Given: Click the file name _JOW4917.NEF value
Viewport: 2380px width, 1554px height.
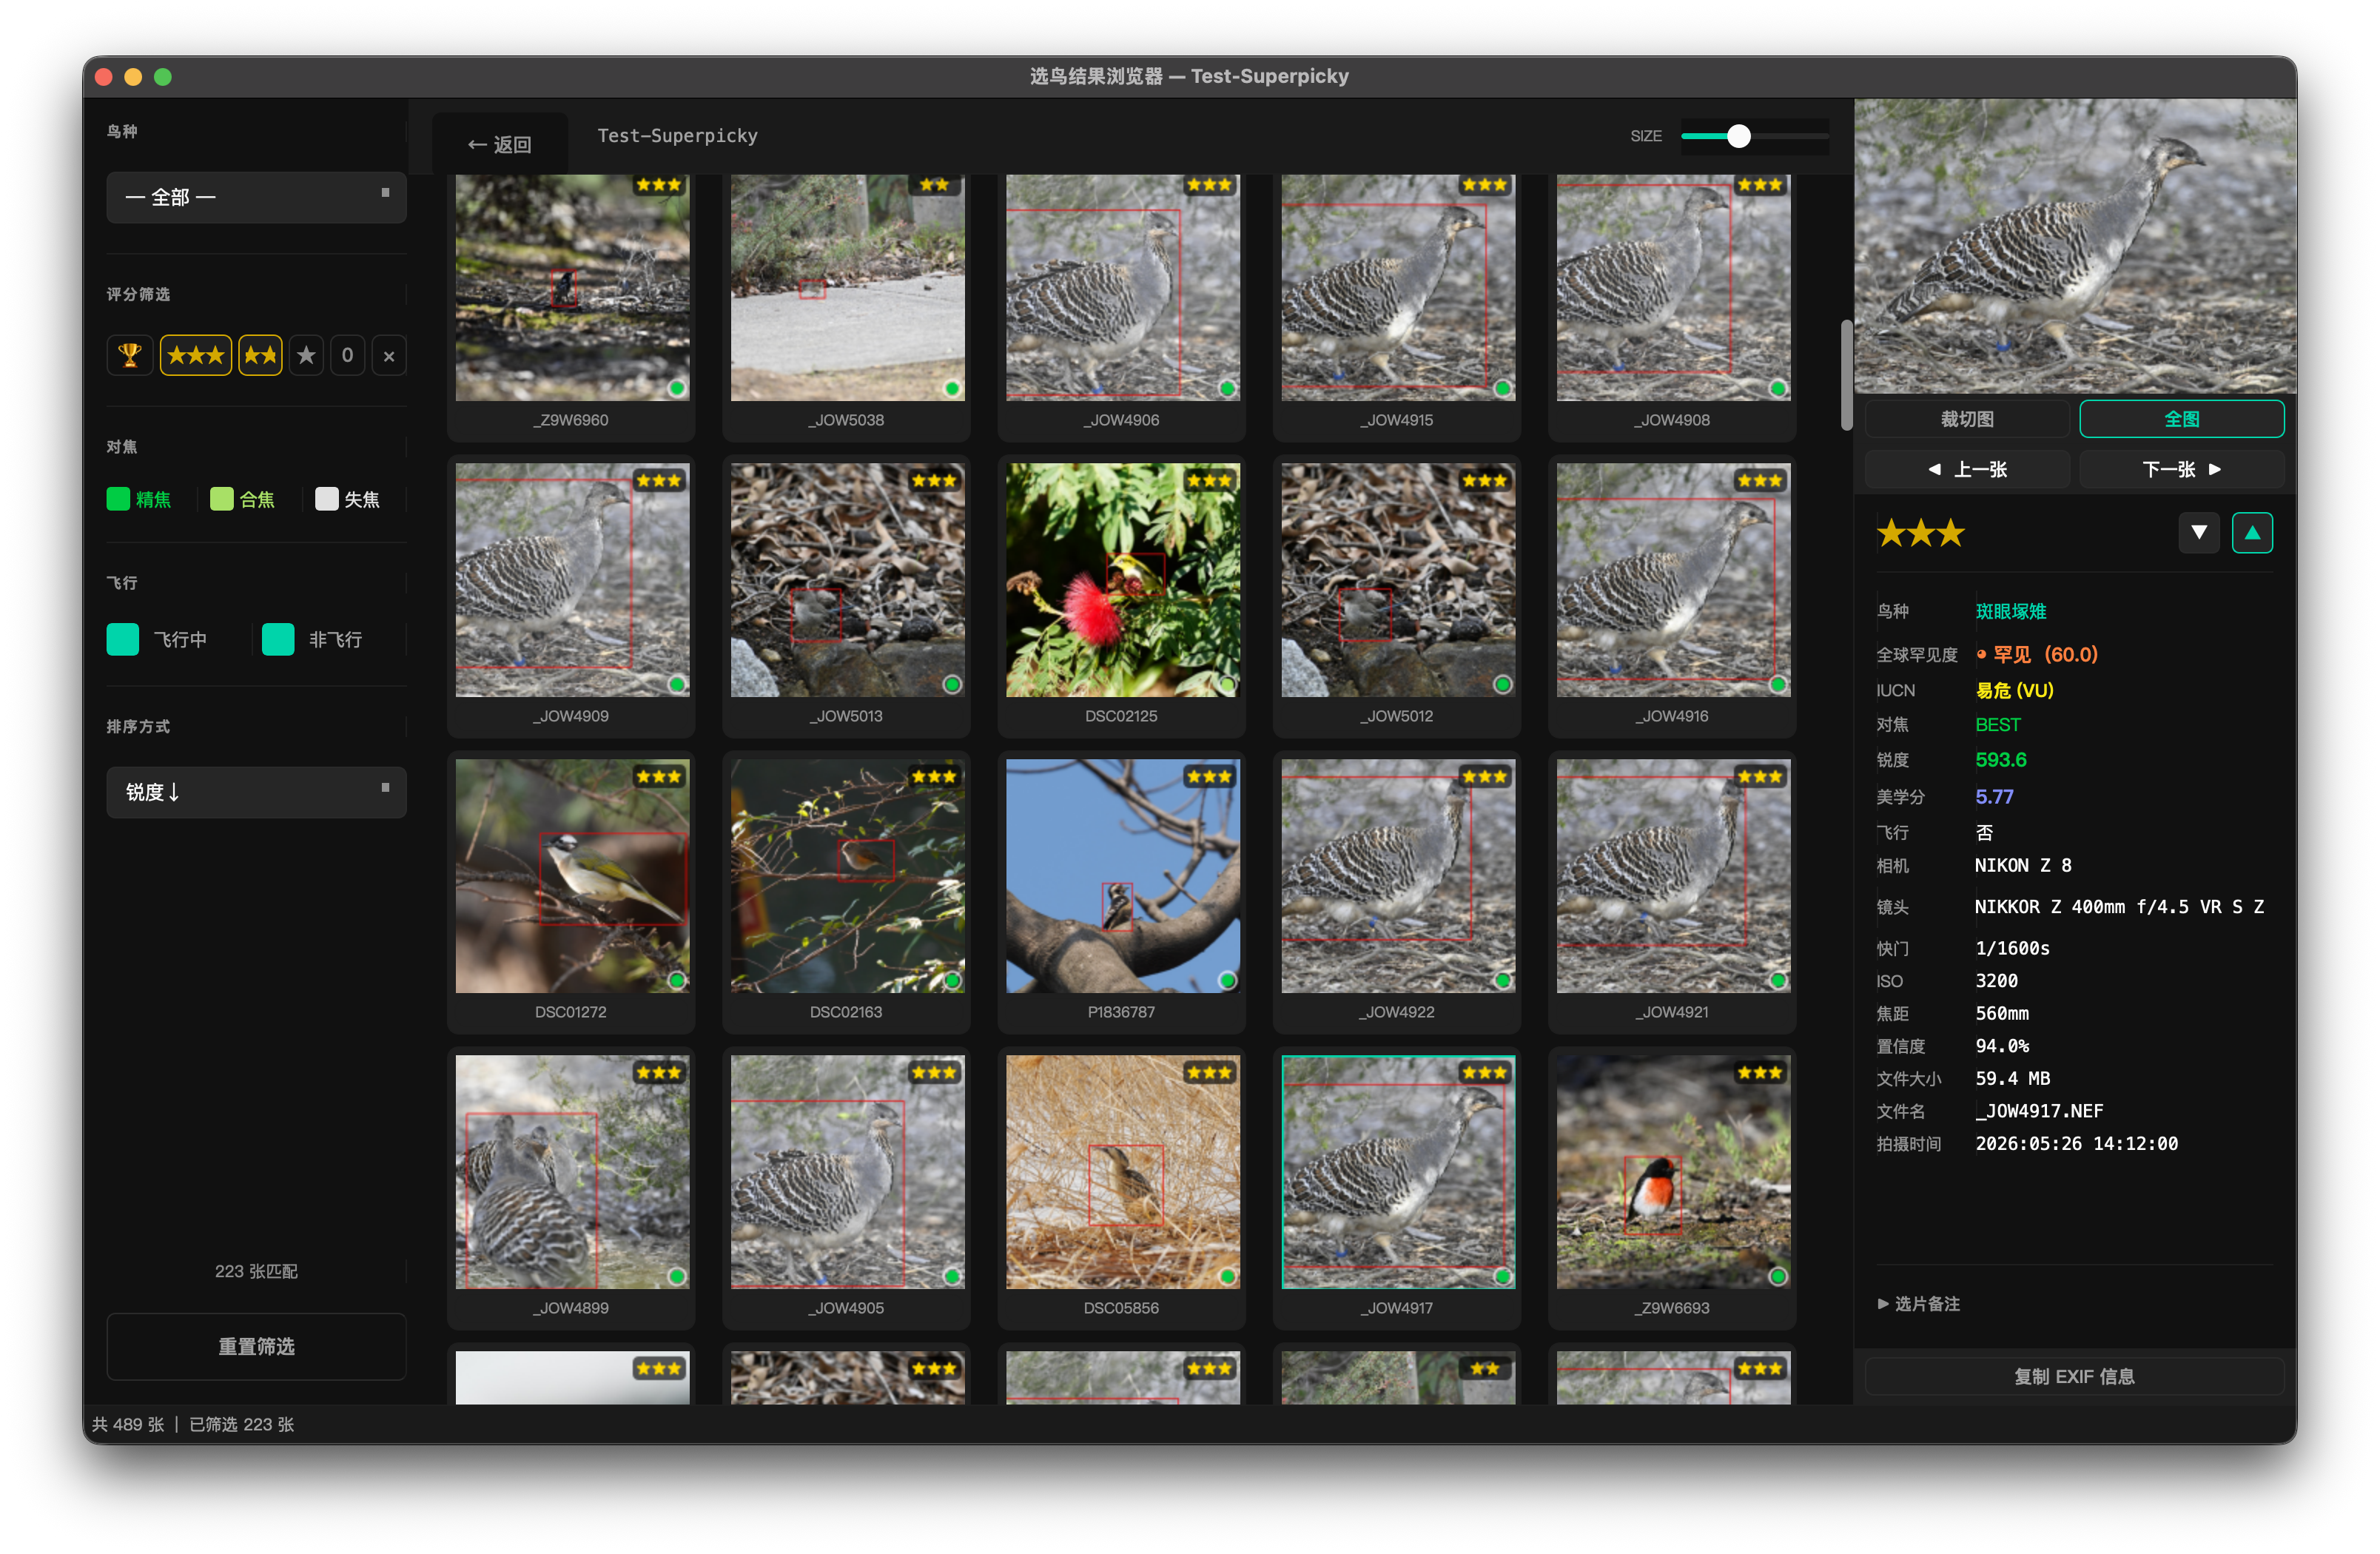Looking at the screenshot, I should (2039, 1112).
